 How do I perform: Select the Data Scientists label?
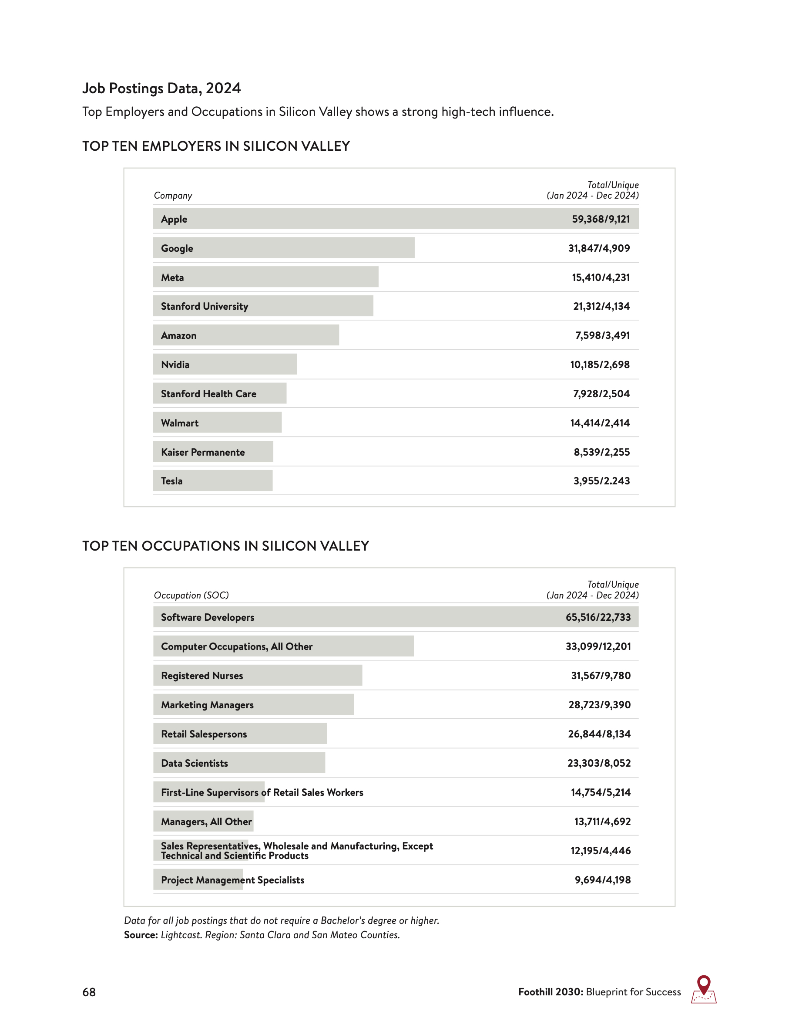[x=194, y=763]
